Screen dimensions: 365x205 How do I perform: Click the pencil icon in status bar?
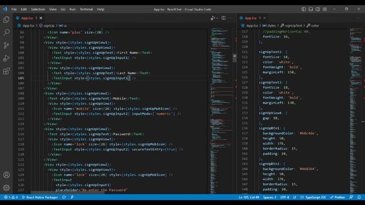click(72, 198)
